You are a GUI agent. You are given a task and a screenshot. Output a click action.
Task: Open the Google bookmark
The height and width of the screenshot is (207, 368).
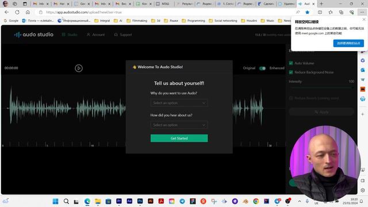[11, 21]
